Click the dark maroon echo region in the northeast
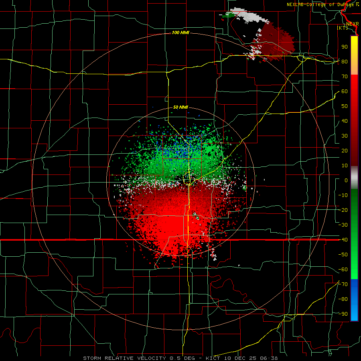Image resolution: width=361 pixels, height=361 pixels. [x=276, y=43]
